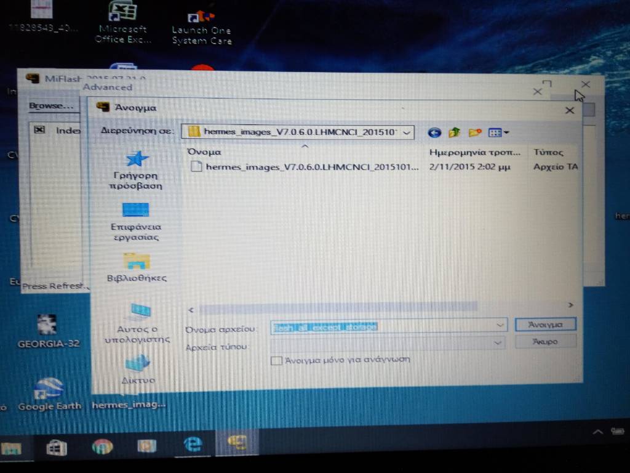
Task: Sort by the Τύπος column header
Action: (x=548, y=153)
